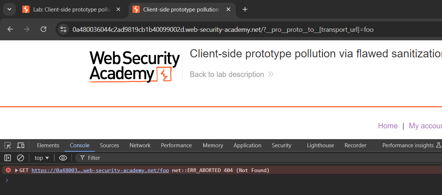
Task: Open a new browser tab with plus button
Action: pos(245,10)
